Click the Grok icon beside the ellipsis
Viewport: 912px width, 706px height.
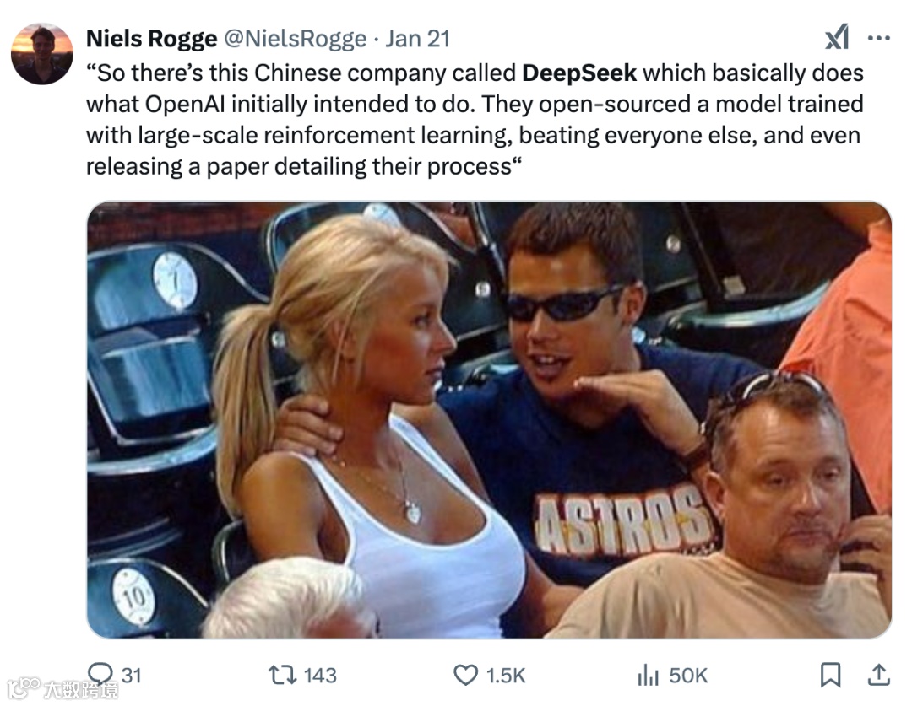(836, 38)
